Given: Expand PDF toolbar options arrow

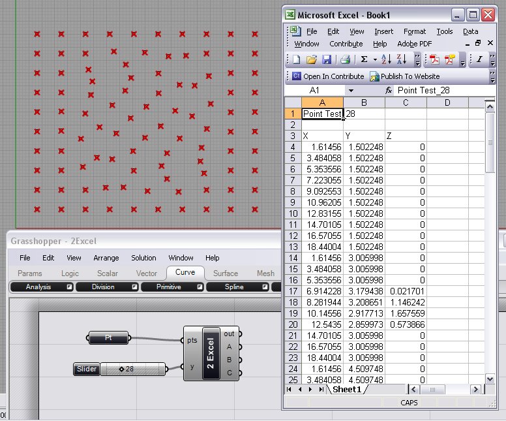Looking at the screenshot, I should pyautogui.click(x=462, y=59).
